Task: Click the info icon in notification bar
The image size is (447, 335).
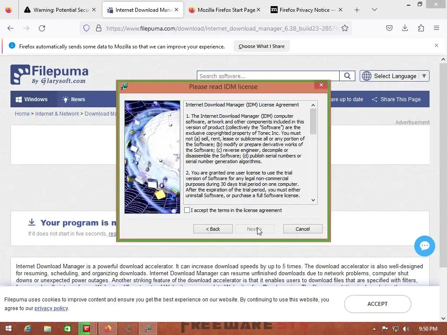Action: 12,45
